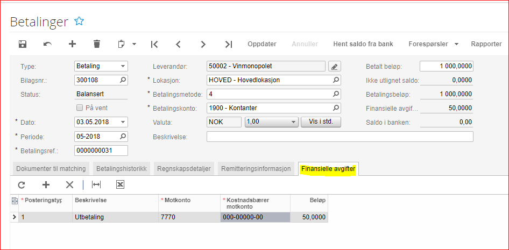Add Betalinger to favorites star
Screen dimensions: 509x250
79,22
